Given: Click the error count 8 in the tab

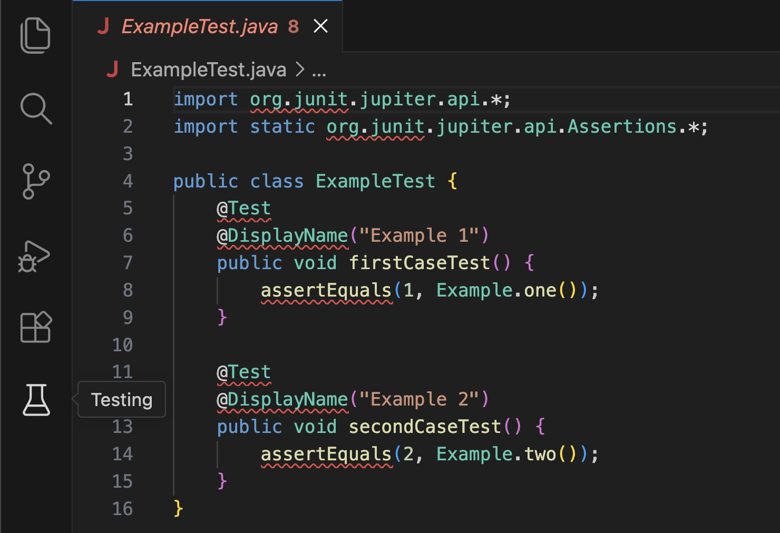Looking at the screenshot, I should tap(294, 26).
